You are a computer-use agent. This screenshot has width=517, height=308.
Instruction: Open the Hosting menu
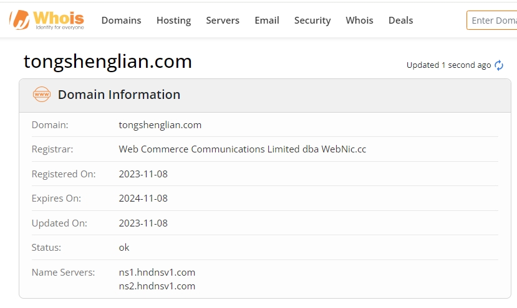(x=173, y=21)
